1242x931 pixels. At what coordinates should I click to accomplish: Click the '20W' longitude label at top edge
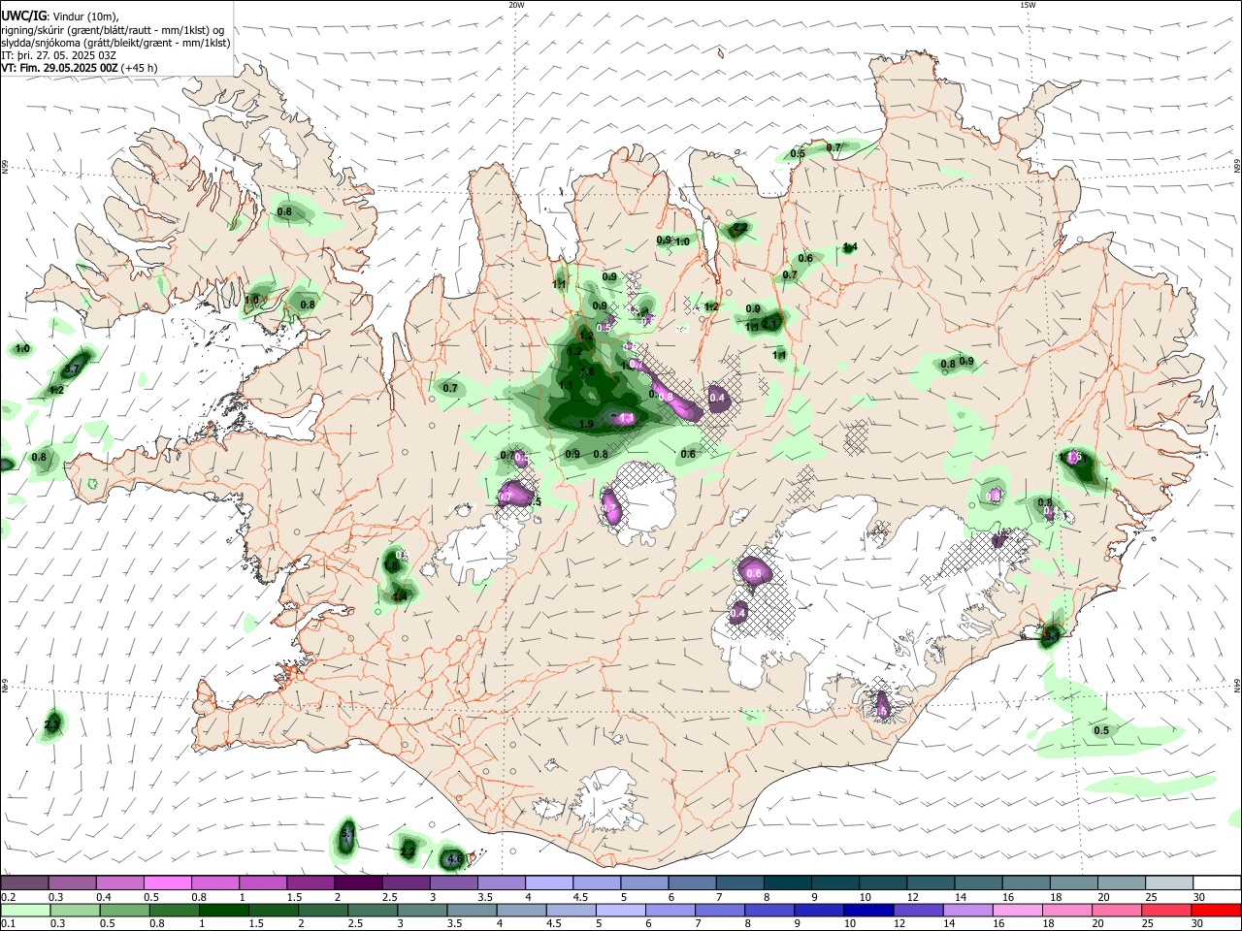(516, 5)
